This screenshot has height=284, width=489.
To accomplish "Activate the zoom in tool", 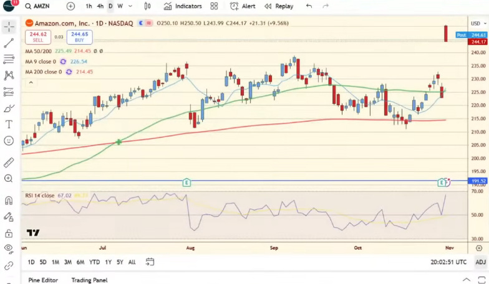I will [9, 178].
